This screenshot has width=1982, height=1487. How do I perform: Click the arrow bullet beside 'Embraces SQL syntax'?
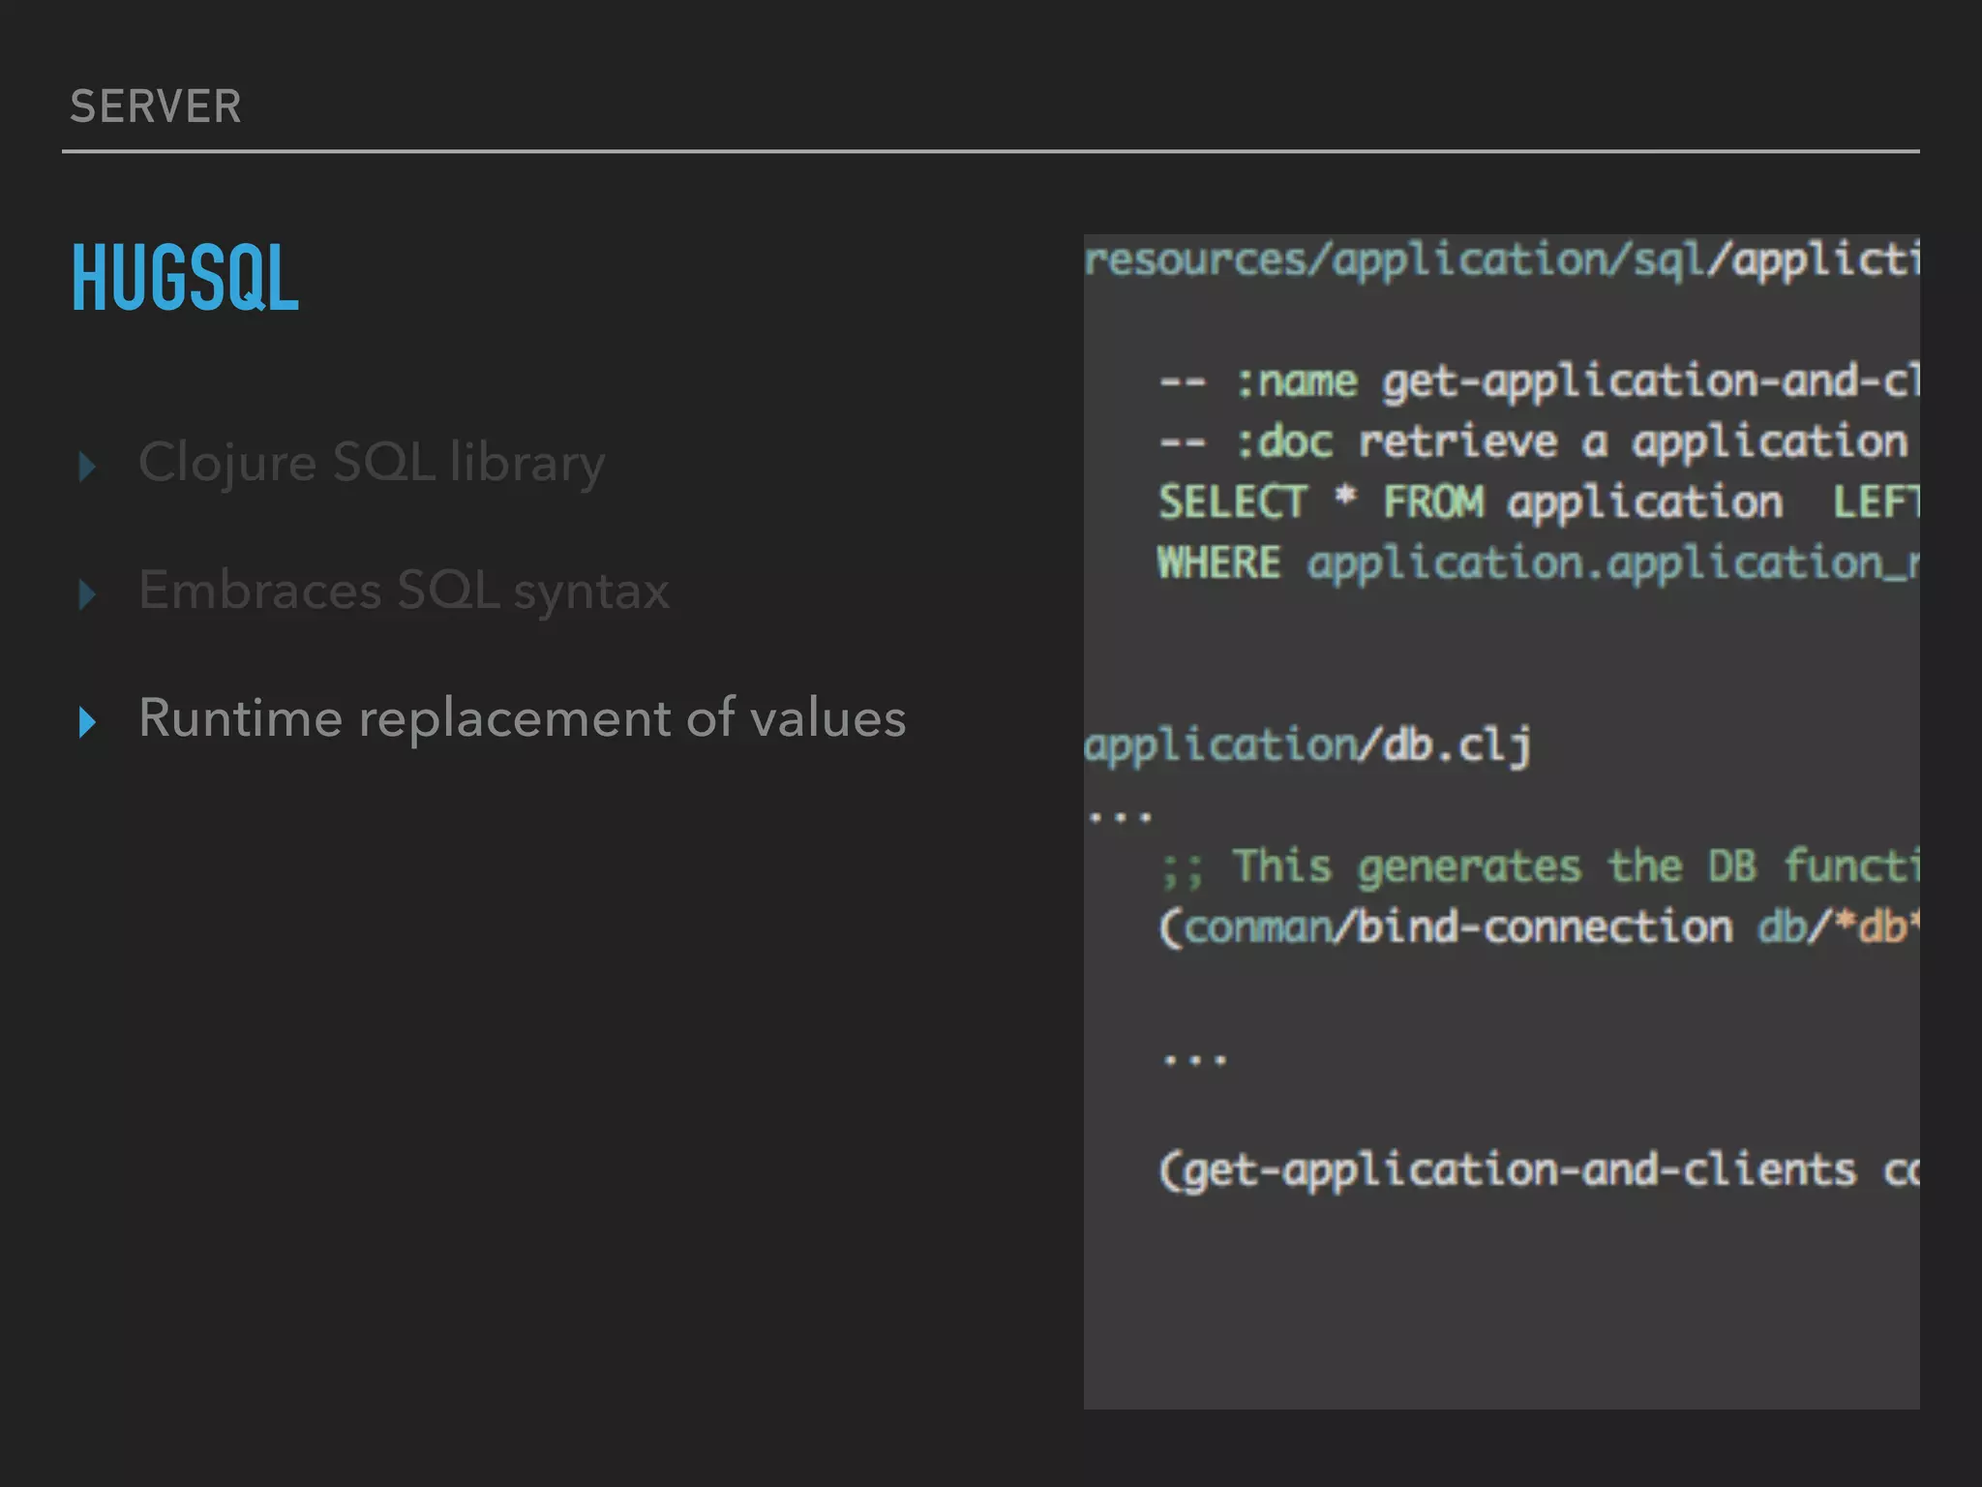(87, 594)
